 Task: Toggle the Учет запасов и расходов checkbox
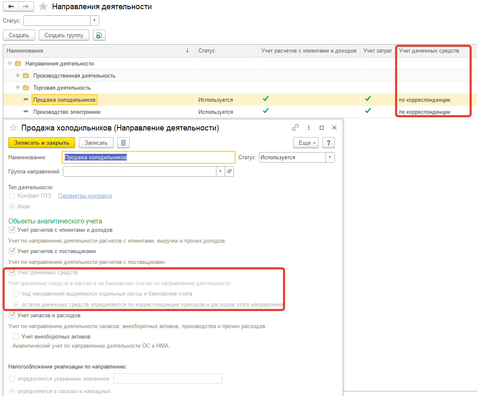tap(12, 315)
